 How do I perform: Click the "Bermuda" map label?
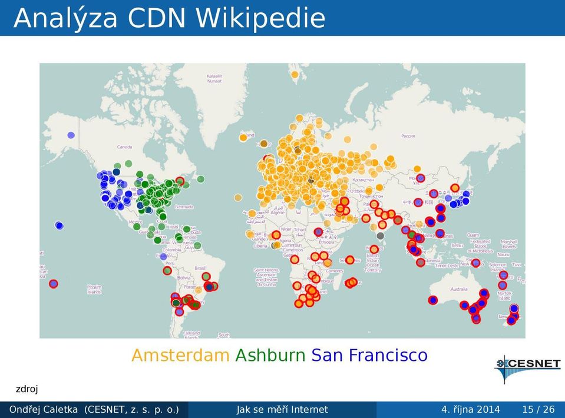pos(184,207)
